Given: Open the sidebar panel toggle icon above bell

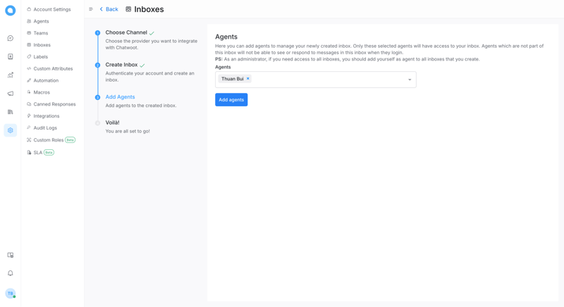Looking at the screenshot, I should [11, 255].
